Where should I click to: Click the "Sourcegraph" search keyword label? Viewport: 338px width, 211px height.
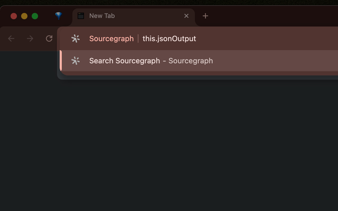pyautogui.click(x=111, y=39)
